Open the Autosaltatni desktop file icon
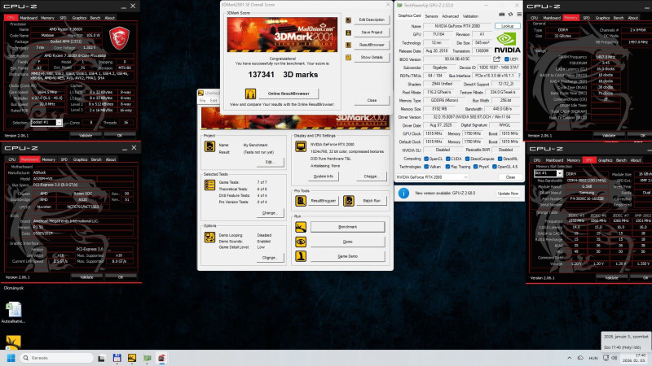 13,312
